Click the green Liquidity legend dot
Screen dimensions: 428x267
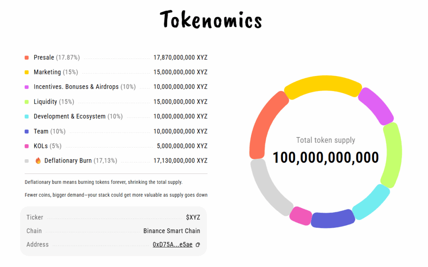(x=27, y=102)
